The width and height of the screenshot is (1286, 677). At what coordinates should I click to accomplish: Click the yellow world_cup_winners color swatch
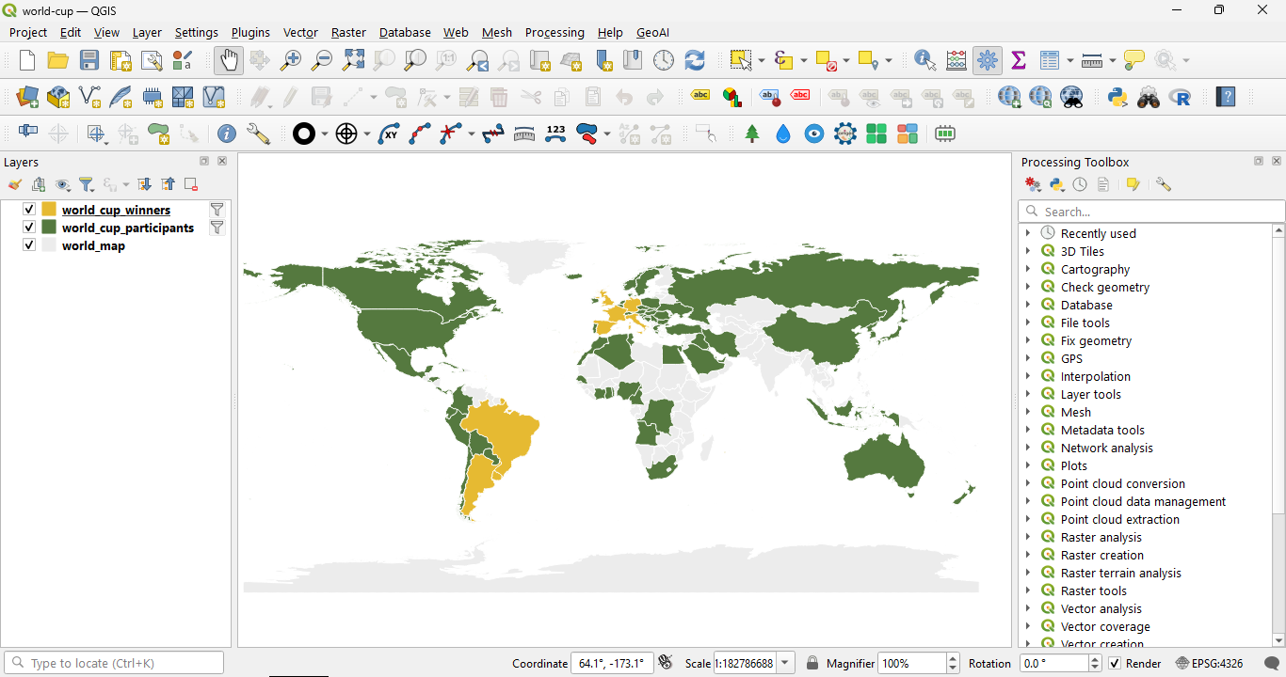tap(49, 210)
